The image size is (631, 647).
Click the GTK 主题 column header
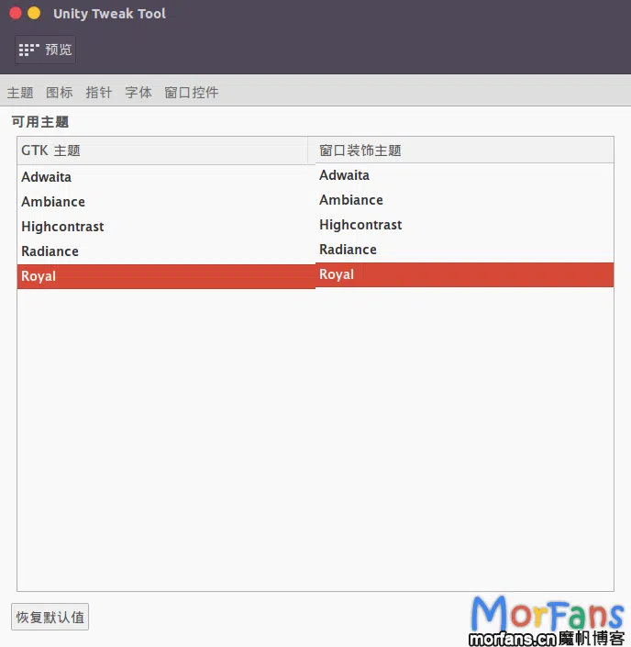(x=162, y=151)
